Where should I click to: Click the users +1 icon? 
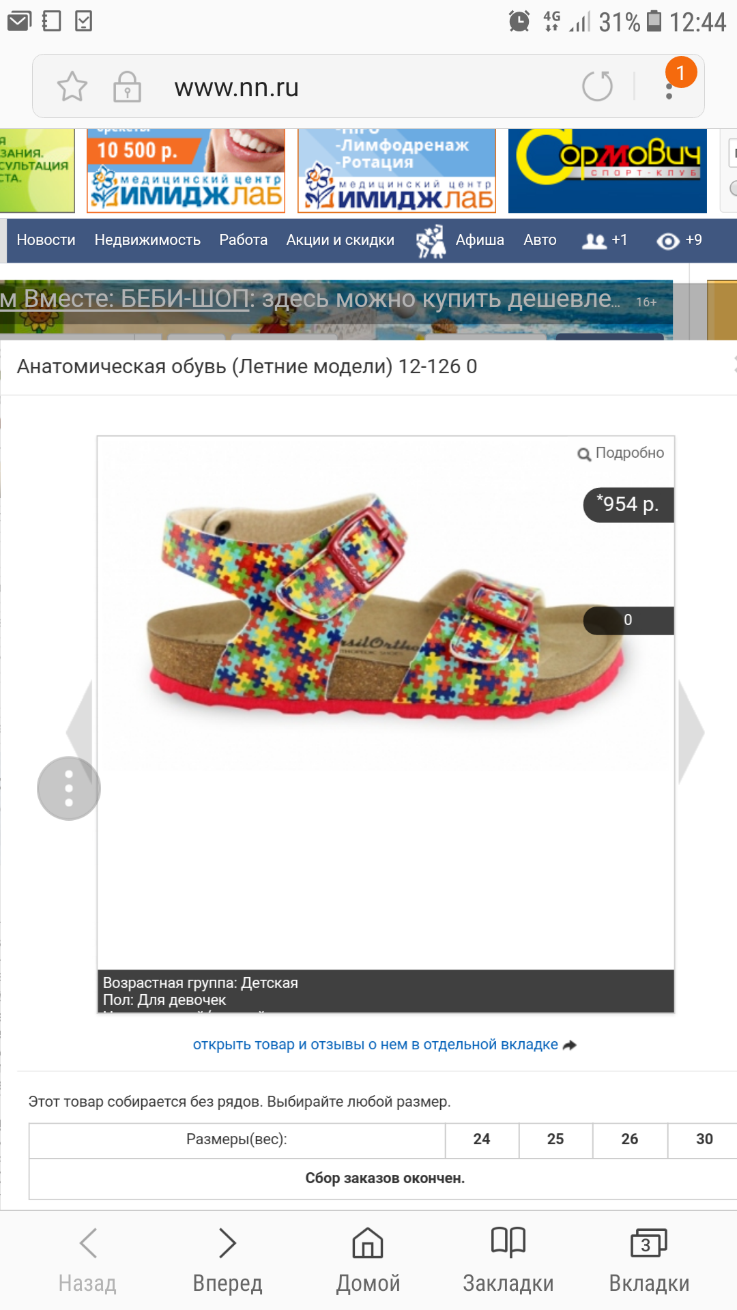(x=604, y=240)
